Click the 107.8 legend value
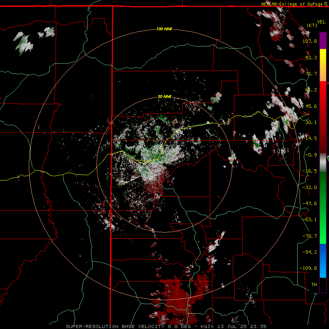The width and height of the screenshot is (329, 329). click(x=310, y=41)
